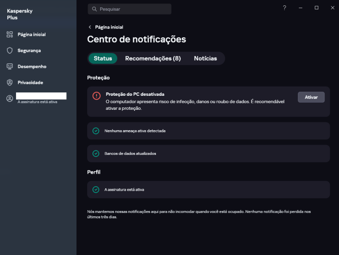Close the Kaspersky window
339x255 pixels.
[x=333, y=8]
